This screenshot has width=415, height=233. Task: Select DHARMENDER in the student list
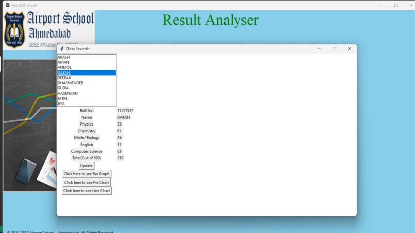click(x=87, y=83)
